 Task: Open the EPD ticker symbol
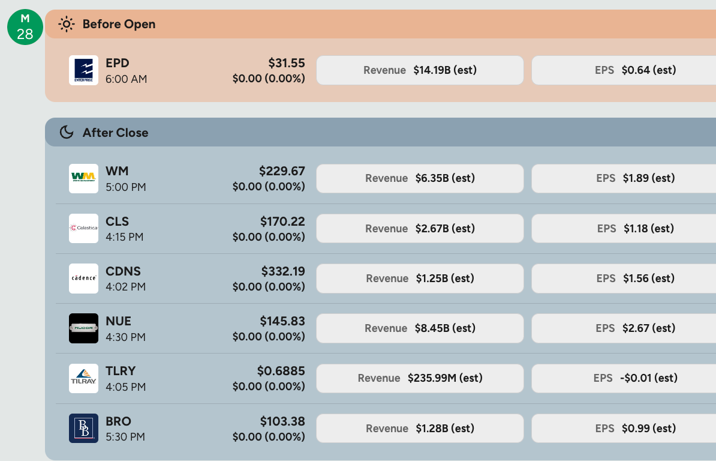[118, 63]
